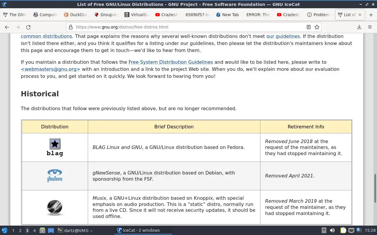Switch to the New Tab tab
Image resolution: width=377 pixels, height=235 pixels.
point(228,15)
